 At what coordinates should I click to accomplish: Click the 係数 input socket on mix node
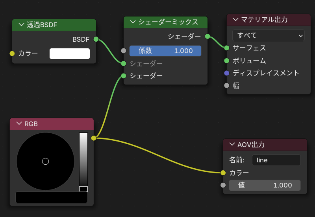coord(124,51)
